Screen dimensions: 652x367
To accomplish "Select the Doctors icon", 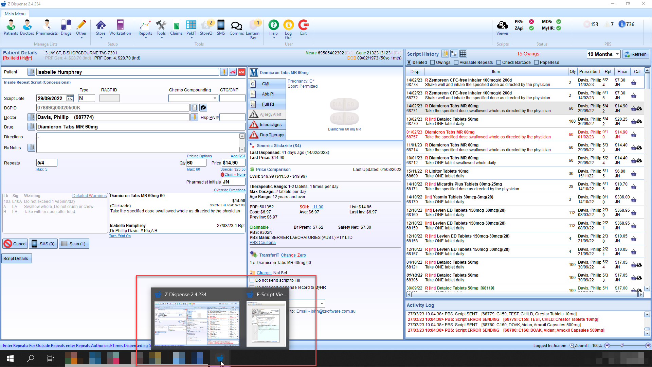I will [x=27, y=27].
